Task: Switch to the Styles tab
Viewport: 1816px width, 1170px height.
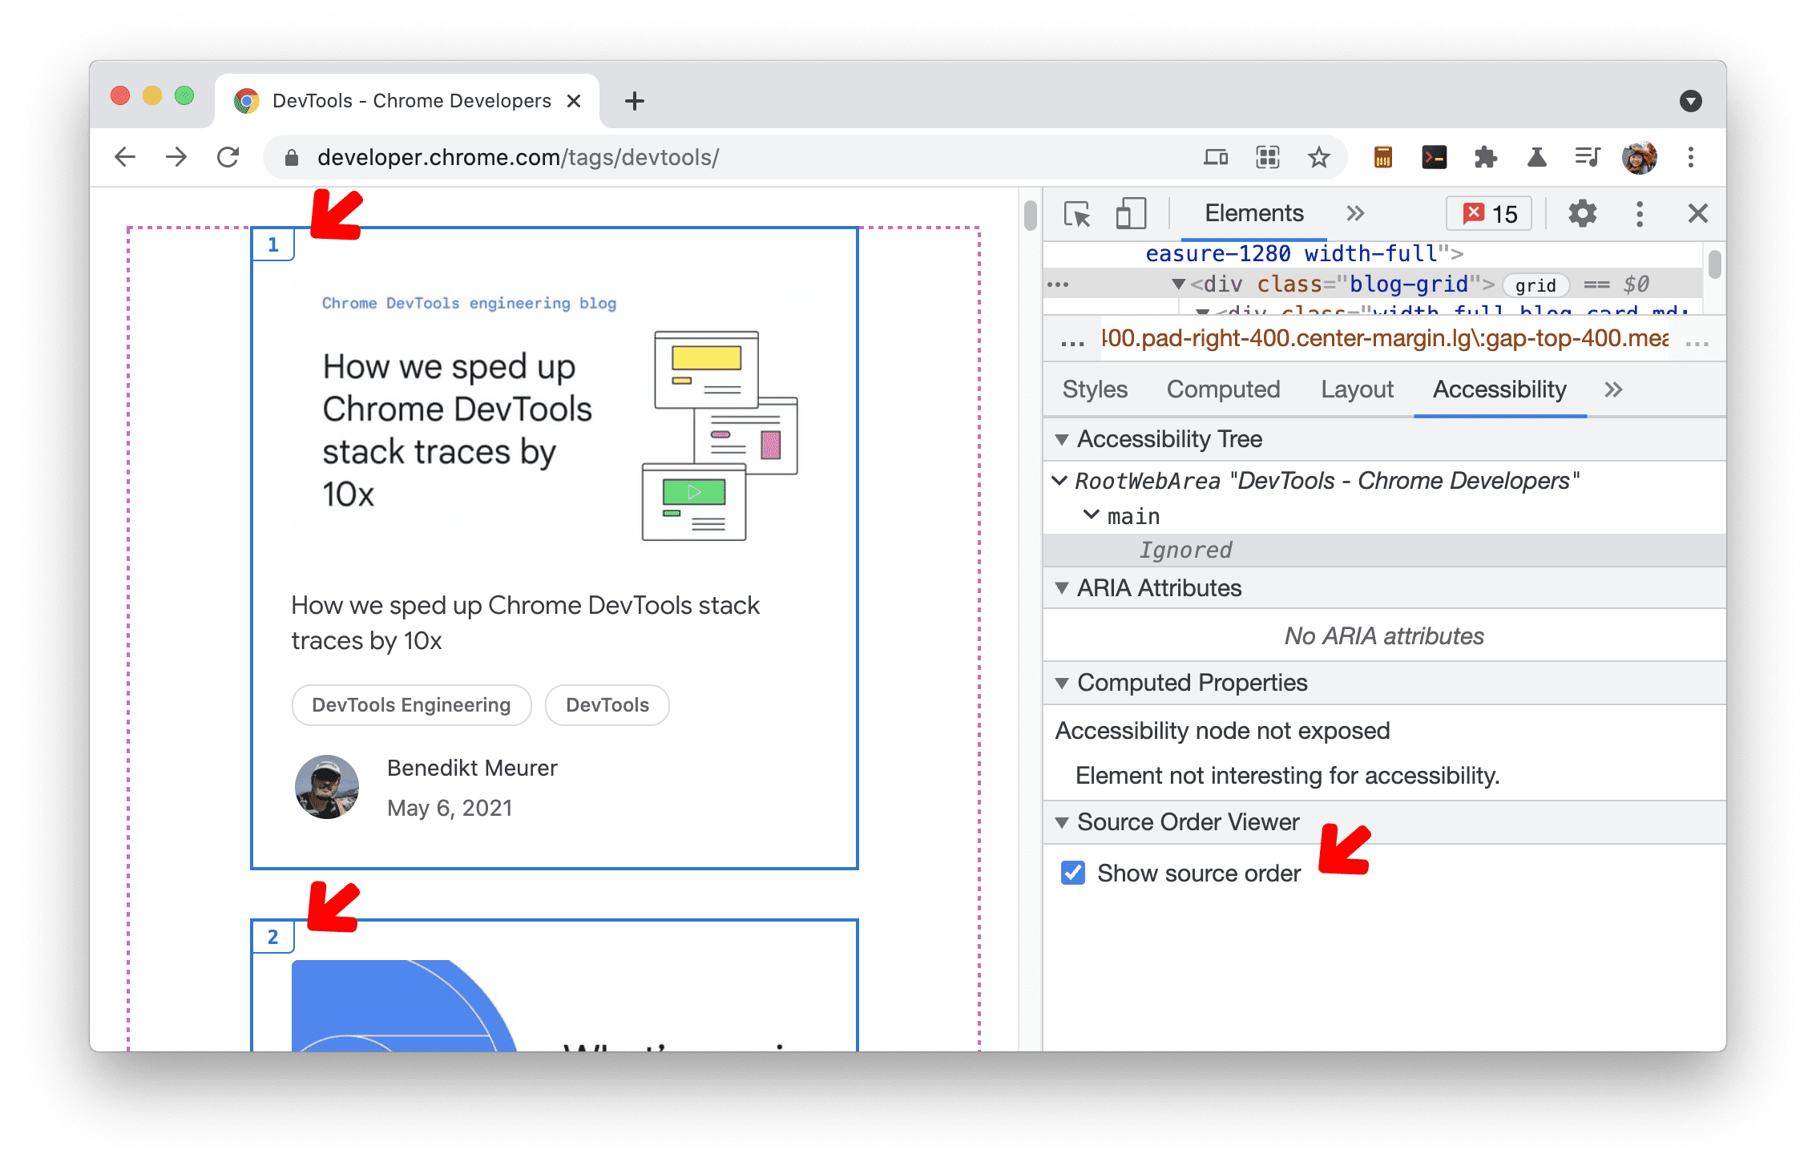Action: click(x=1091, y=390)
